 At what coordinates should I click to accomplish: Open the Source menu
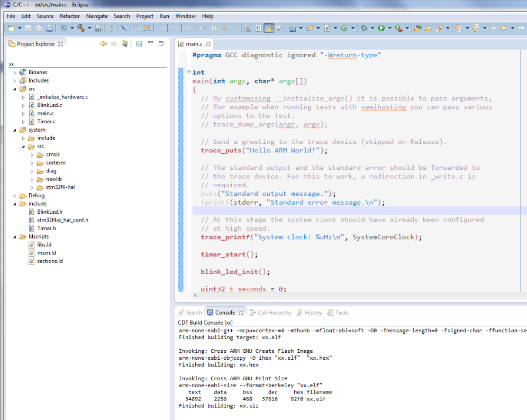coord(45,16)
